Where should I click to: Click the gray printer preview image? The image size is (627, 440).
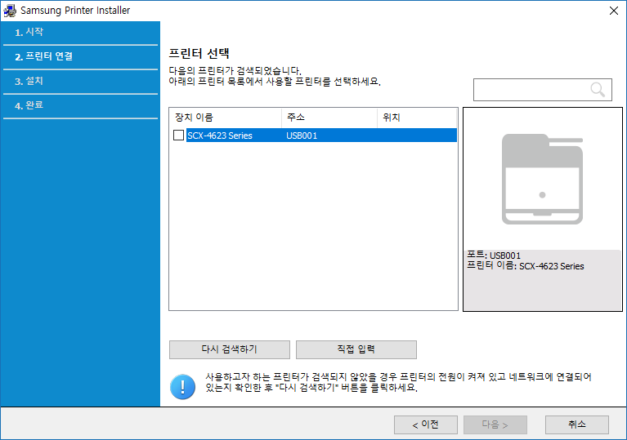click(x=542, y=179)
